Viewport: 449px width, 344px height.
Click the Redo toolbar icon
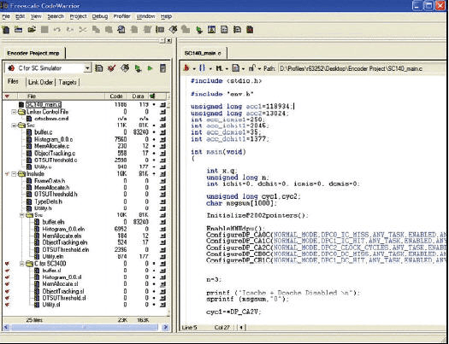point(70,30)
